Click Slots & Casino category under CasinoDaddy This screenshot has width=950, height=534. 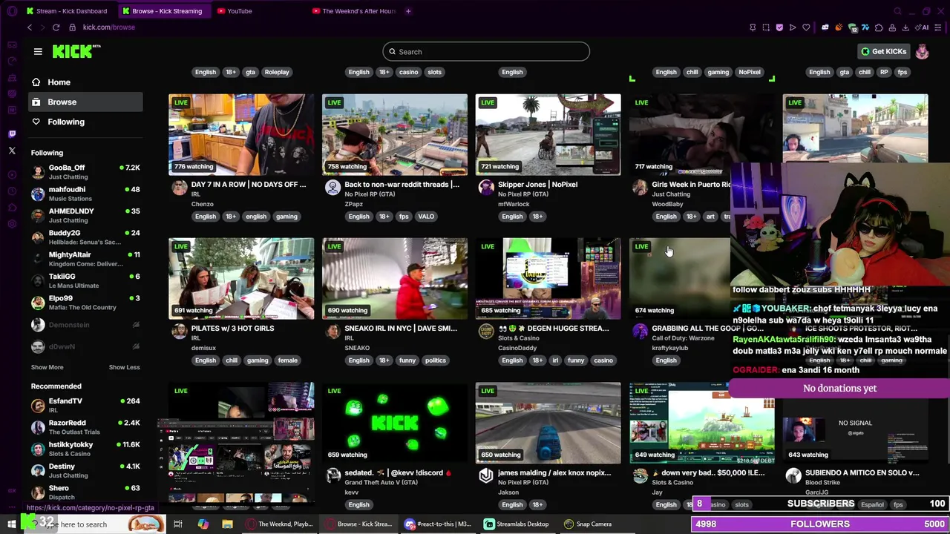click(519, 338)
